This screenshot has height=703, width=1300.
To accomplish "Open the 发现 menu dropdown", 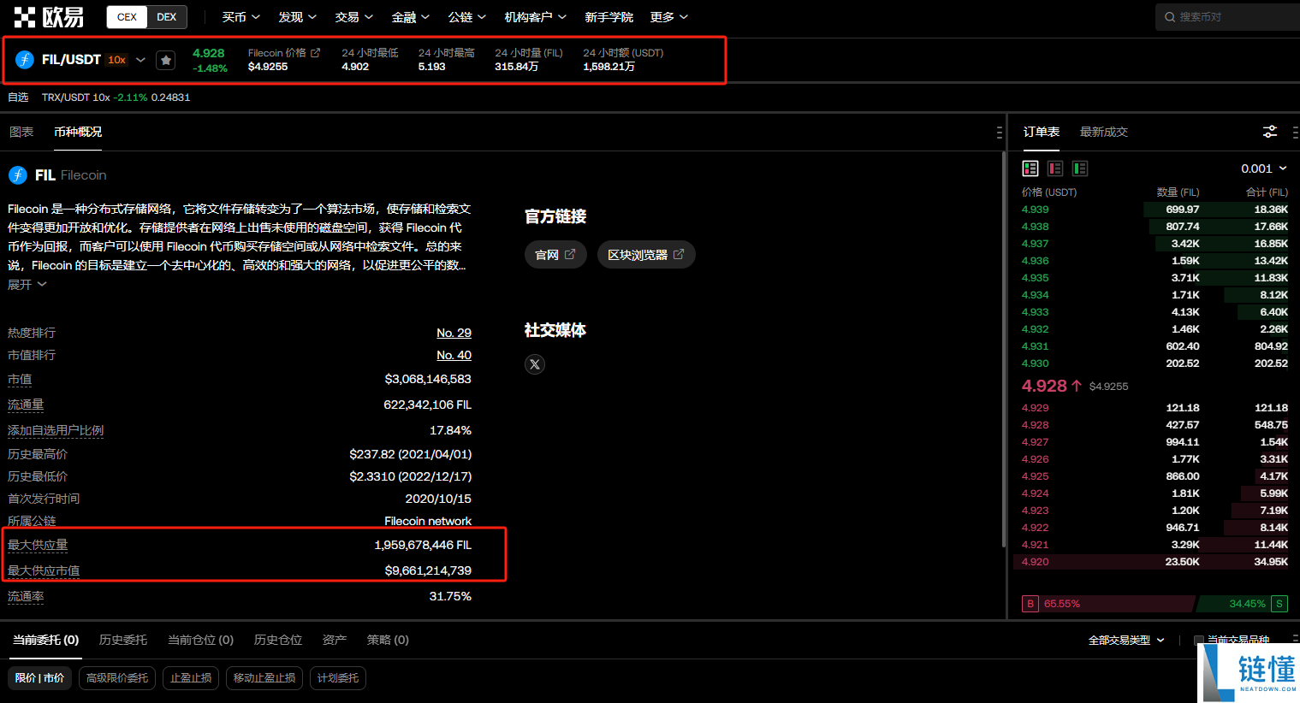I will (x=297, y=17).
